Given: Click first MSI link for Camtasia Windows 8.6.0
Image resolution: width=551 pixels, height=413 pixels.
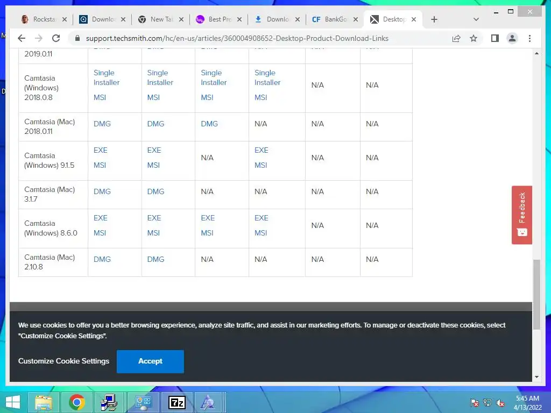Looking at the screenshot, I should pos(100,233).
